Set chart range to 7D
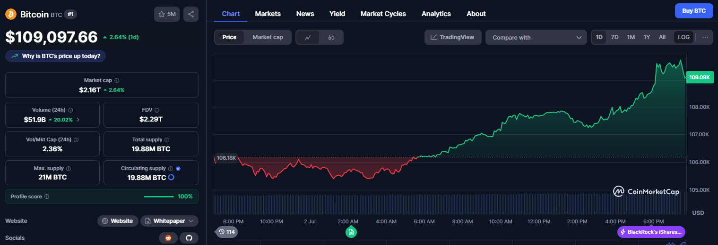This screenshot has height=245, width=718. point(614,37)
